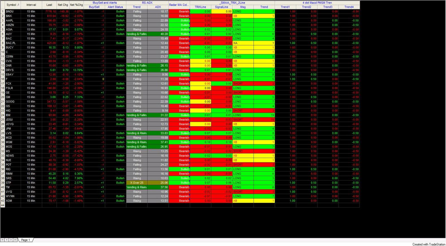Viewport: 446px width, 246px height.
Task: Select the GOOG symbol cell
Action: [13, 101]
